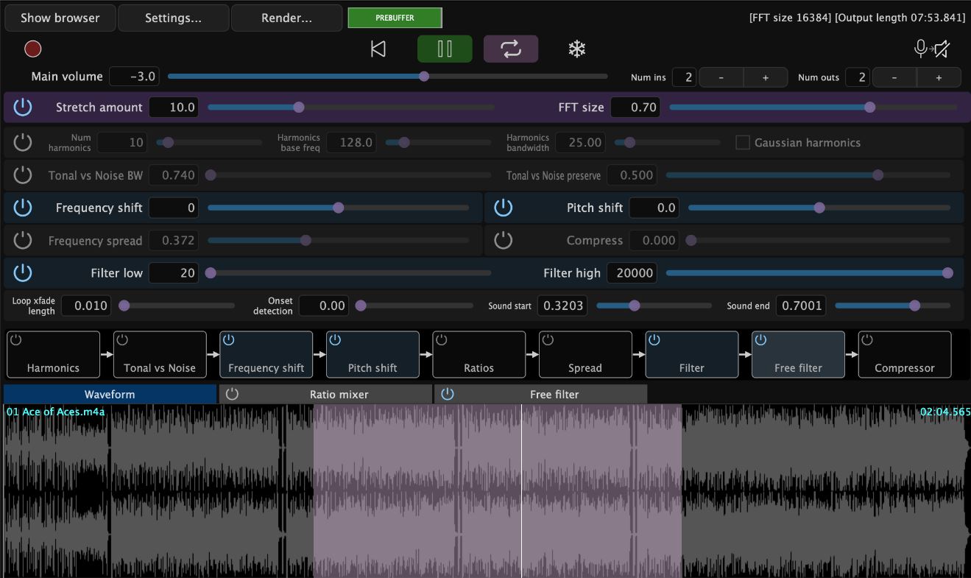The width and height of the screenshot is (971, 578).
Task: Enable Tonal vs Noise BW power
Action: [x=23, y=175]
